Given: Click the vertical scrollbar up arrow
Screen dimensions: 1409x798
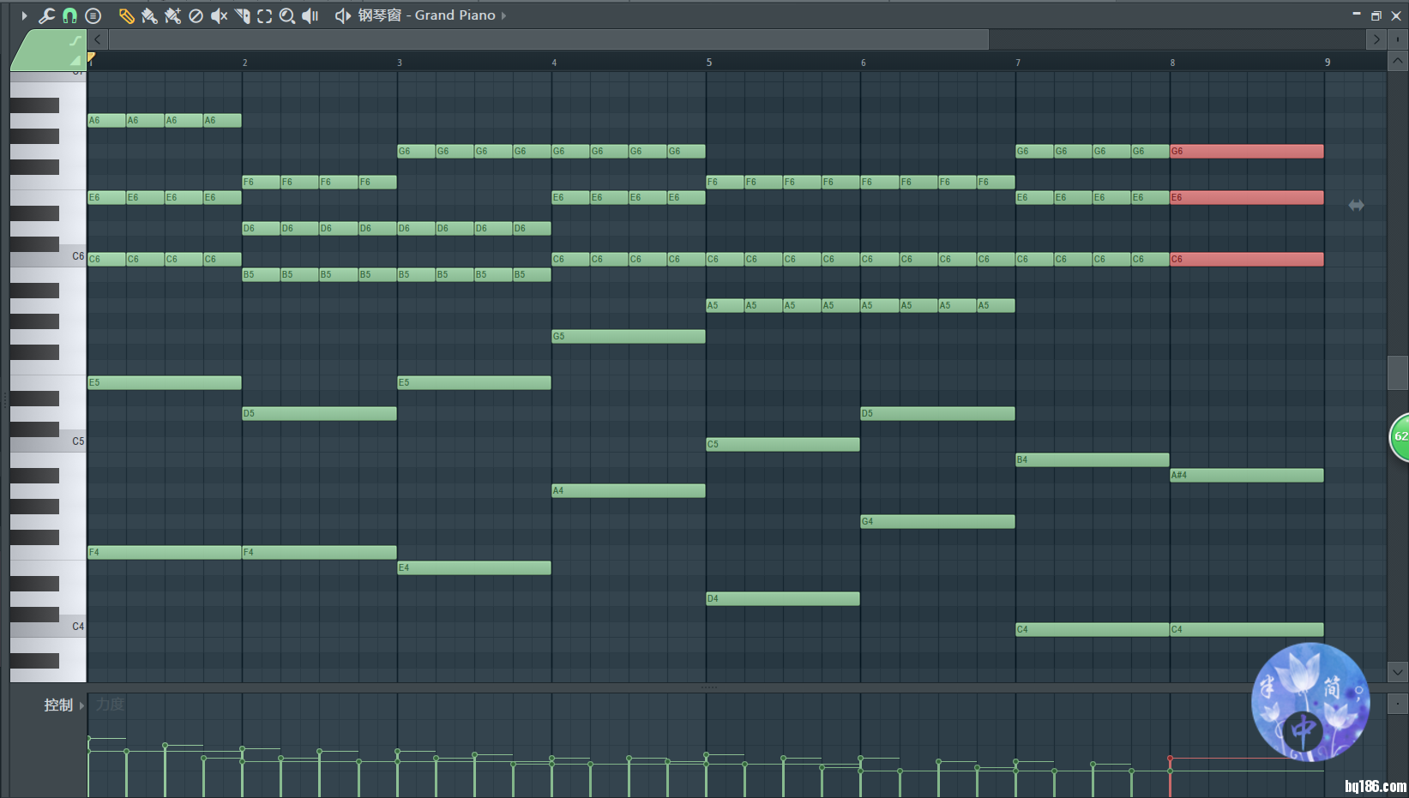Looking at the screenshot, I should click(x=1398, y=61).
